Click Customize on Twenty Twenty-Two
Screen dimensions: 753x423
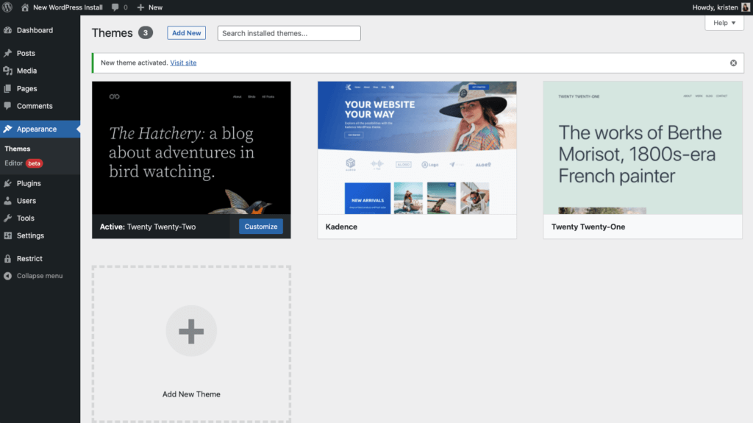261,227
